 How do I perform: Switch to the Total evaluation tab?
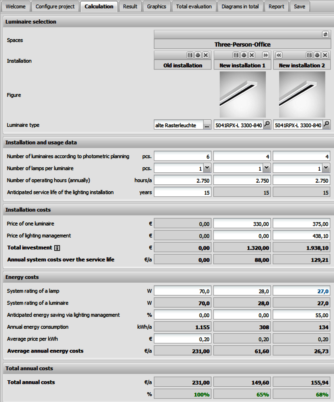pos(194,6)
